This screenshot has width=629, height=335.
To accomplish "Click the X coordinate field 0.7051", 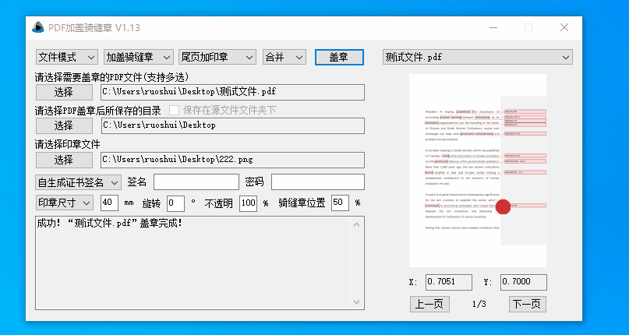I will coord(449,282).
